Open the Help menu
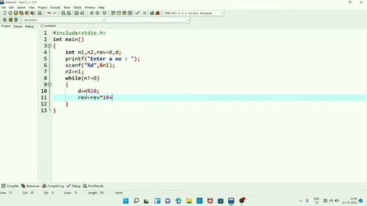The image size is (367, 206). point(101,7)
